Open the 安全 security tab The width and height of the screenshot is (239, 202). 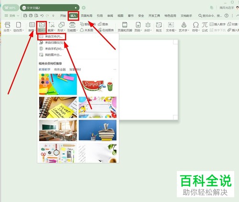point(141,16)
